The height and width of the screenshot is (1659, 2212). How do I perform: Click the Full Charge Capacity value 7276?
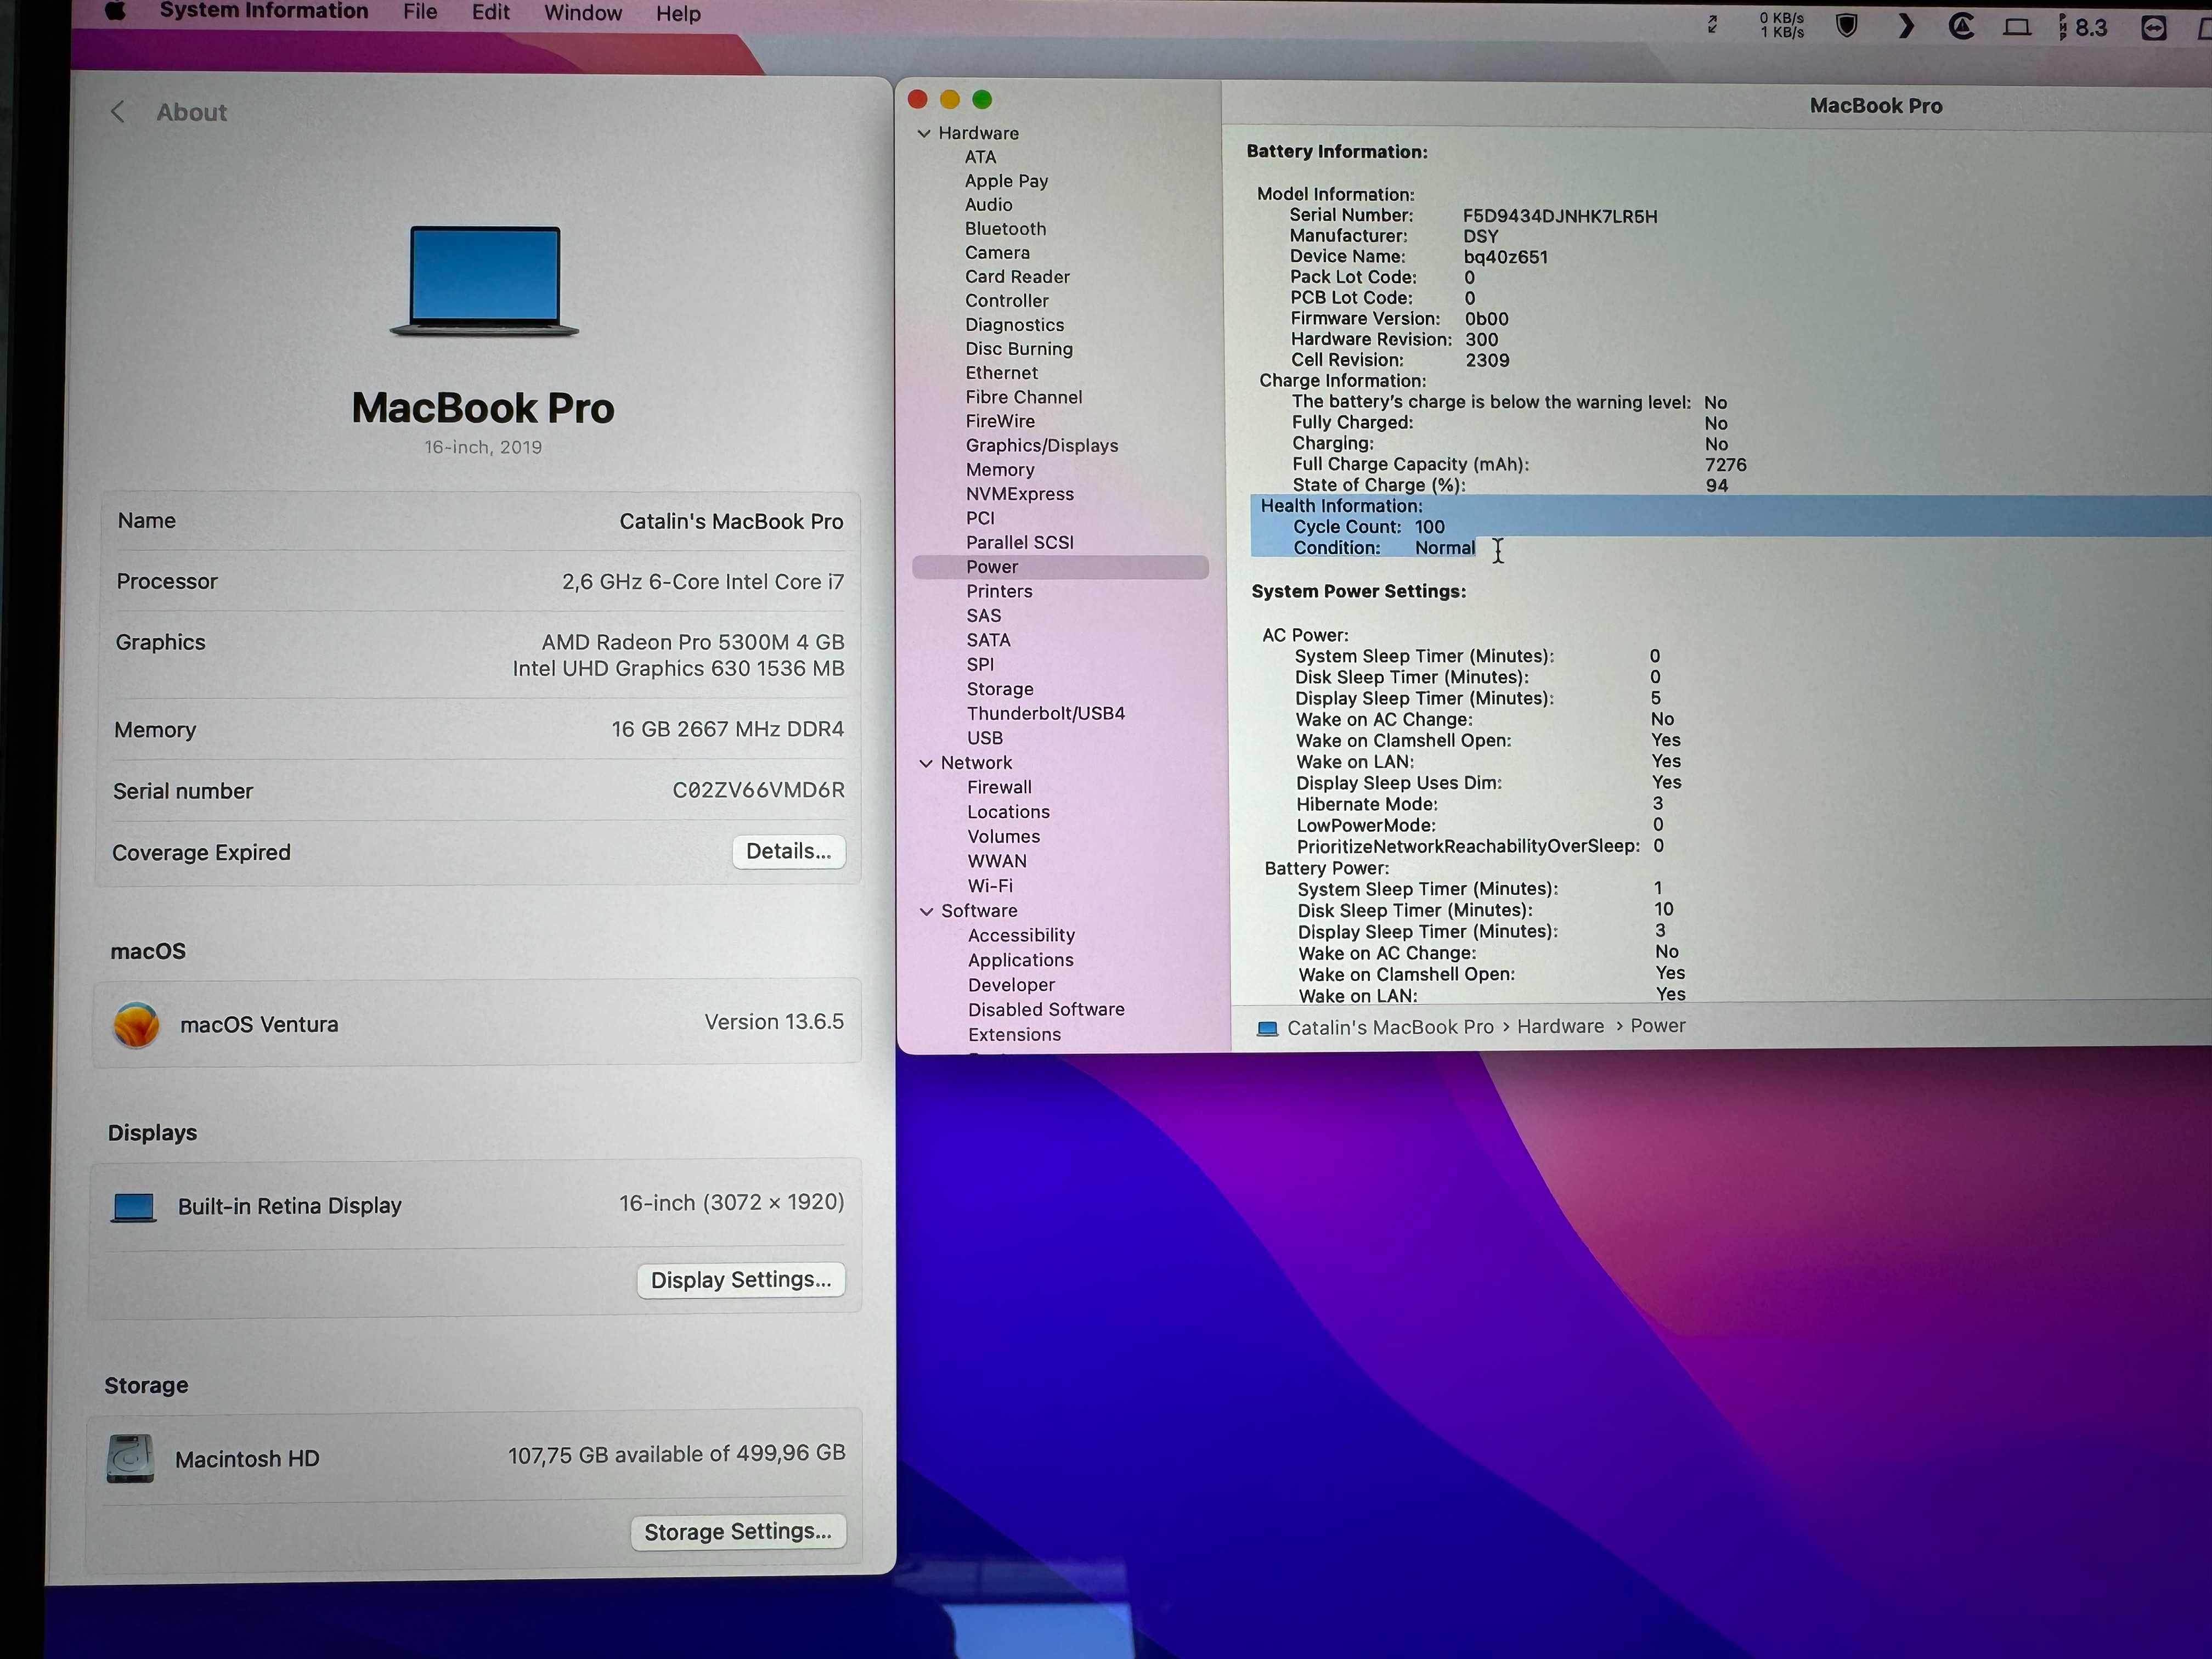[x=1726, y=465]
